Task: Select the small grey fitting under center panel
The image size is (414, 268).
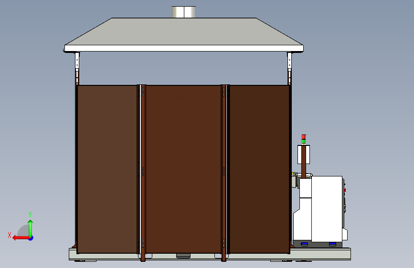Action: (183, 255)
